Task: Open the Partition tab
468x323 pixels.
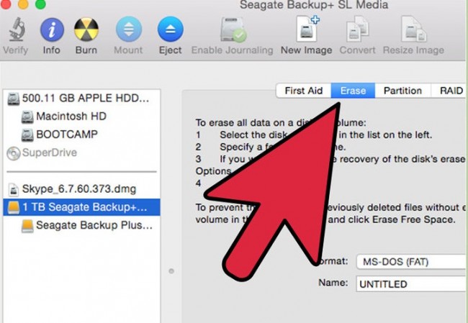Action: point(402,91)
